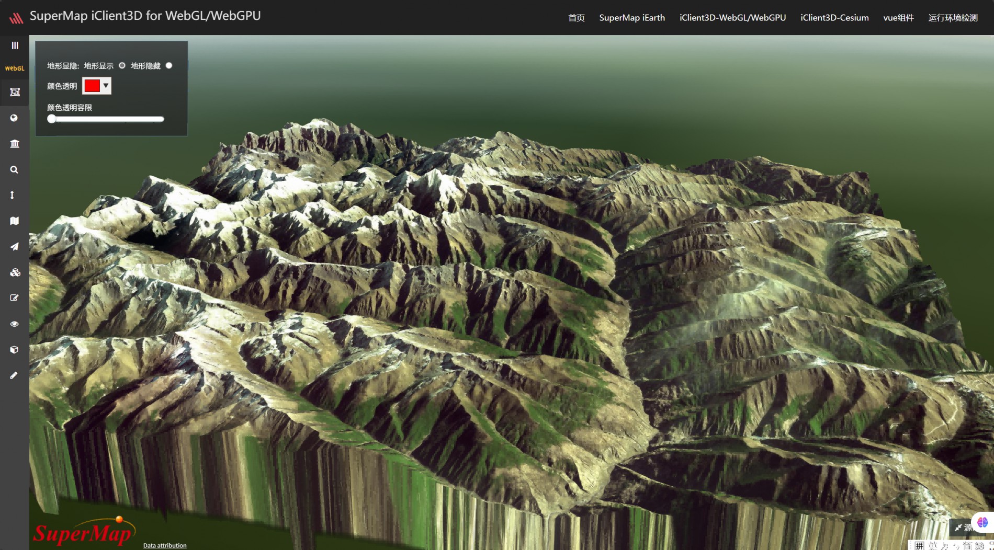Screen dimensions: 994x550
Task: Select the 地形隐藏 radio button
Action: pos(169,66)
